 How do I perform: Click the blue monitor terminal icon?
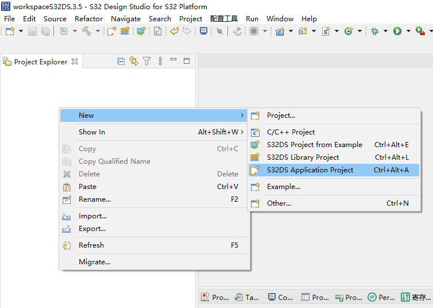(203, 31)
